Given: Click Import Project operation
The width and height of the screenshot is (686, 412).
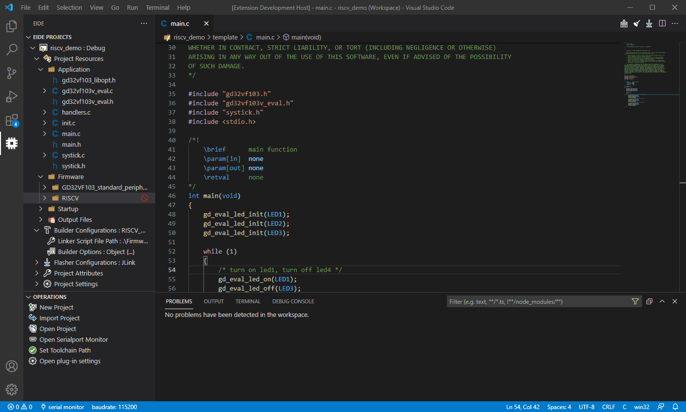Looking at the screenshot, I should tap(59, 318).
